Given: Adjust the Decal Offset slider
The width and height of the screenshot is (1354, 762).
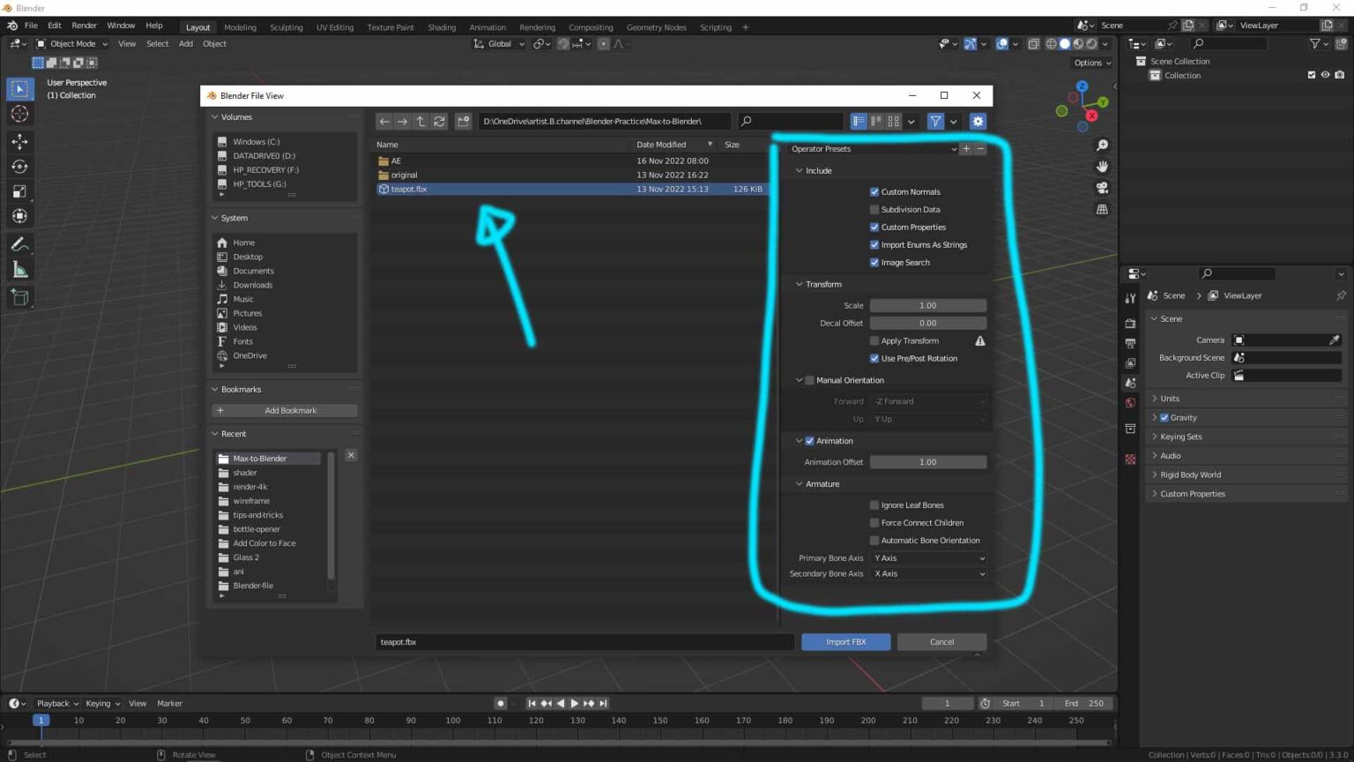Looking at the screenshot, I should (x=928, y=323).
